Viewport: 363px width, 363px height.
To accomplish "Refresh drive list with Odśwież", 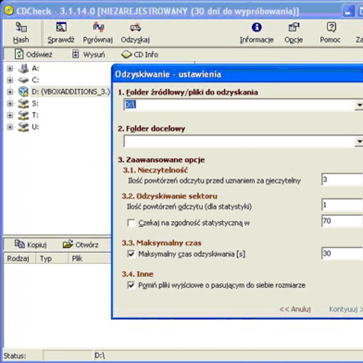I will pos(33,54).
